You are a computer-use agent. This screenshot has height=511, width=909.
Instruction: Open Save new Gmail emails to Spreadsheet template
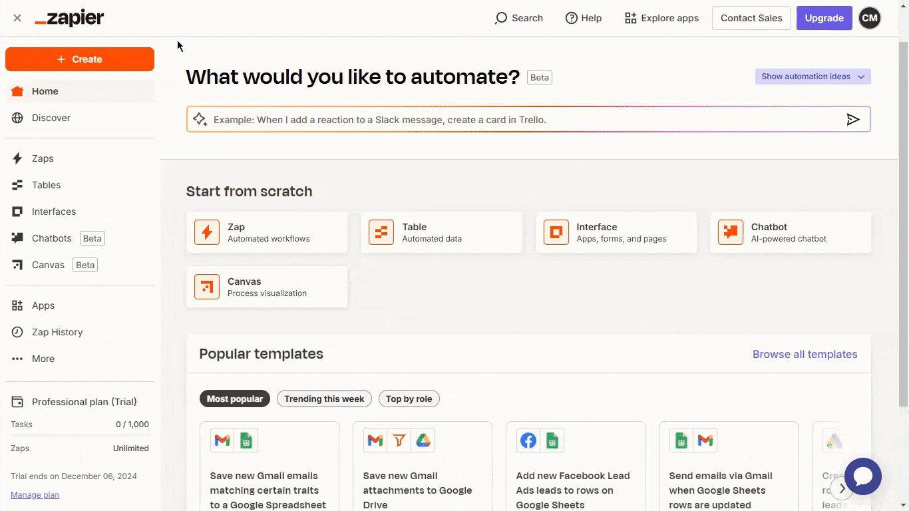coord(270,466)
